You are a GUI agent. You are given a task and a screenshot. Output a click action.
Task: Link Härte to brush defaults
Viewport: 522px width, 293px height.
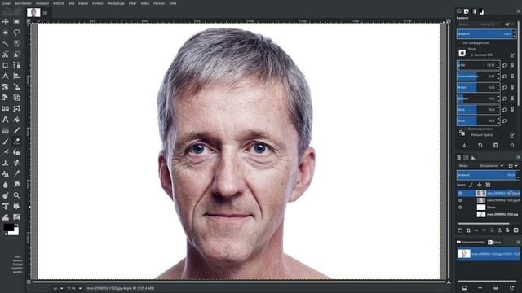coord(513,110)
